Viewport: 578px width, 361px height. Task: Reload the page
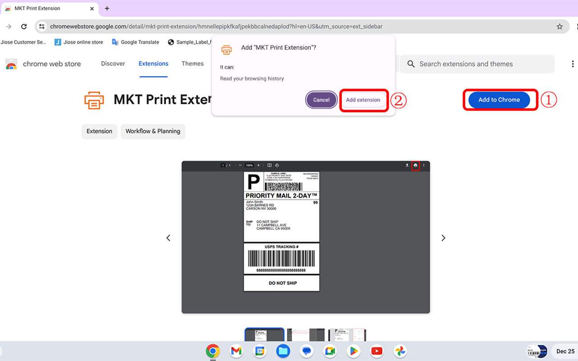[x=24, y=27]
